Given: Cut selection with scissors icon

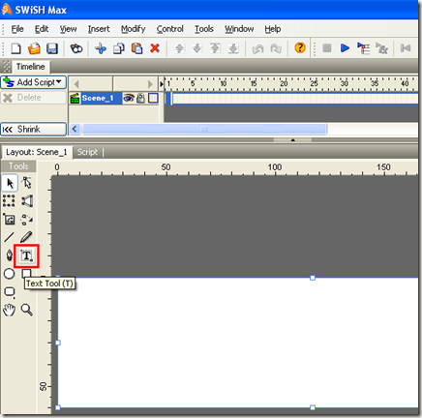Looking at the screenshot, I should [101, 48].
